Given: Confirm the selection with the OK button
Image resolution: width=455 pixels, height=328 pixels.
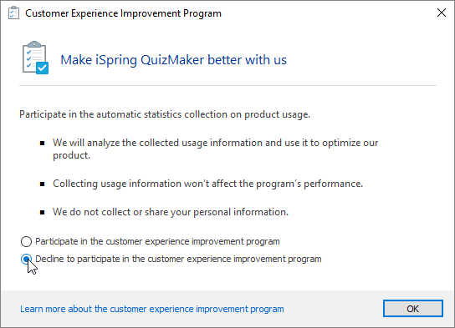Looking at the screenshot, I should pyautogui.click(x=413, y=309).
